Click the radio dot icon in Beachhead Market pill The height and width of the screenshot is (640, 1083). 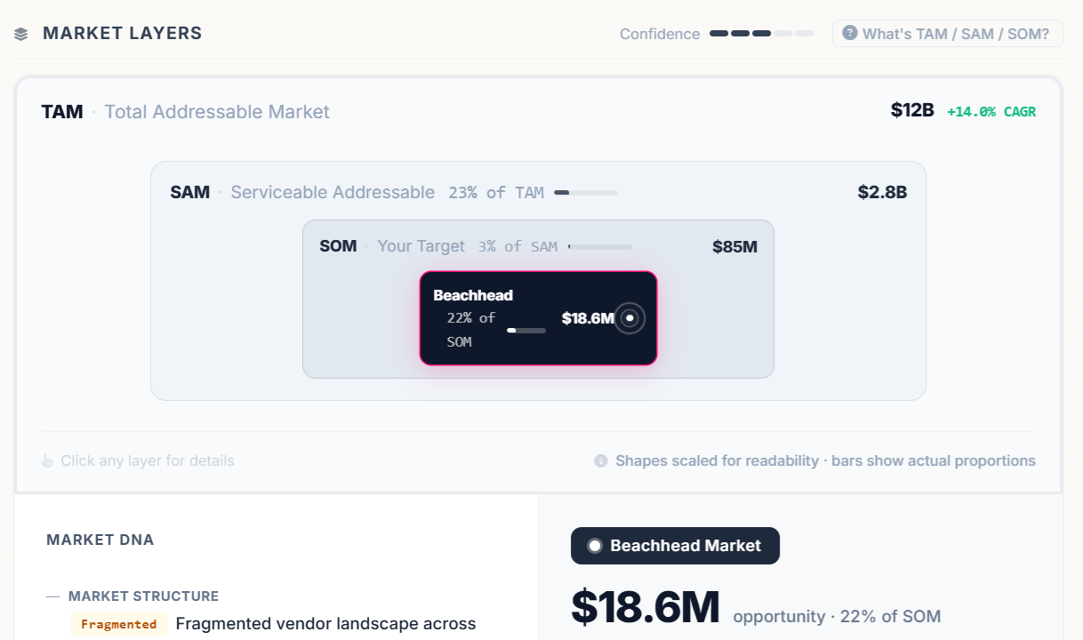(593, 546)
